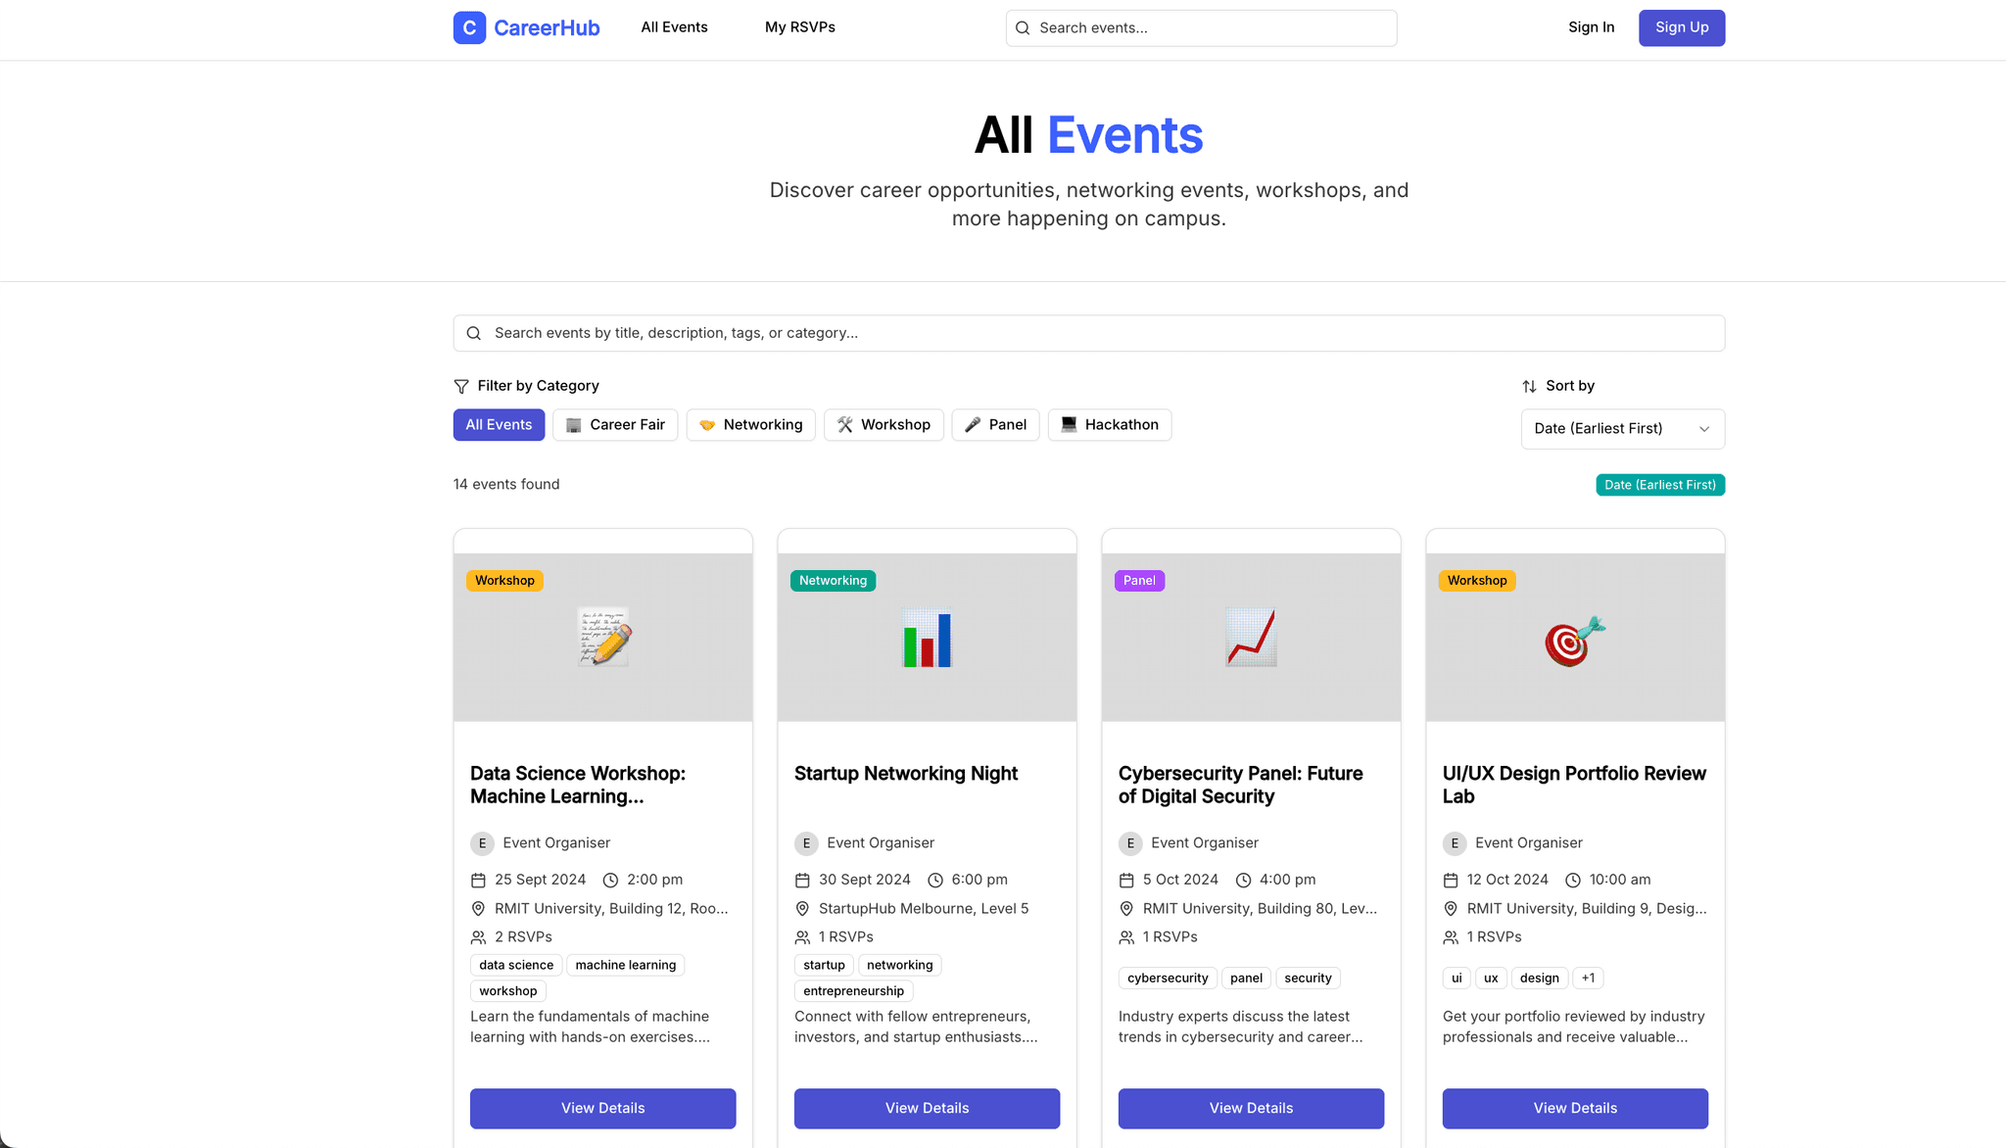Click Sign Up
The image size is (2006, 1148).
coord(1681,27)
